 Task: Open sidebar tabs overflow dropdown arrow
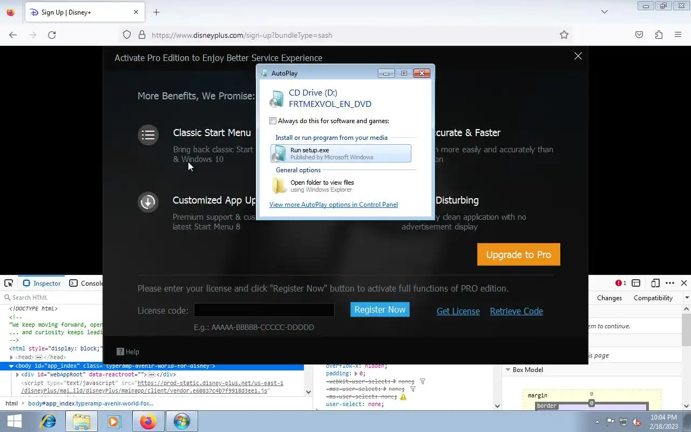tap(687, 298)
